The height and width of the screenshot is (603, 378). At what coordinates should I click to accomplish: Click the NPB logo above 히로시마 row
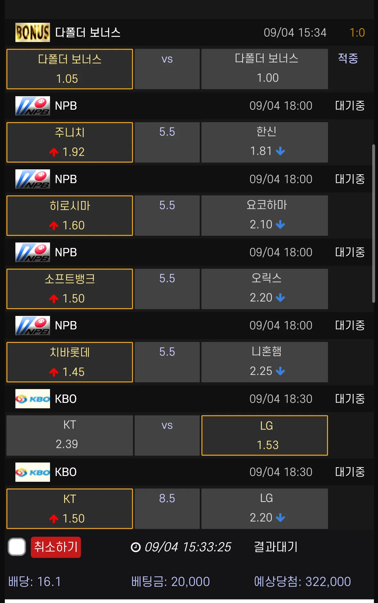point(32,179)
